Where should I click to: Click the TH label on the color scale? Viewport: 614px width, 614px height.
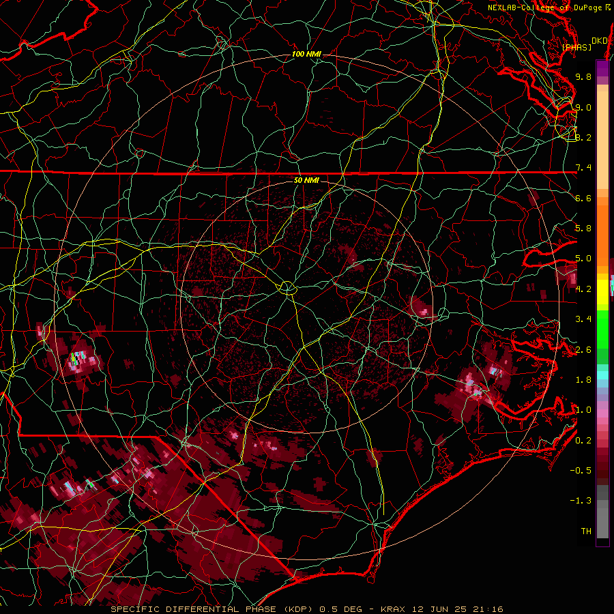[x=586, y=531]
